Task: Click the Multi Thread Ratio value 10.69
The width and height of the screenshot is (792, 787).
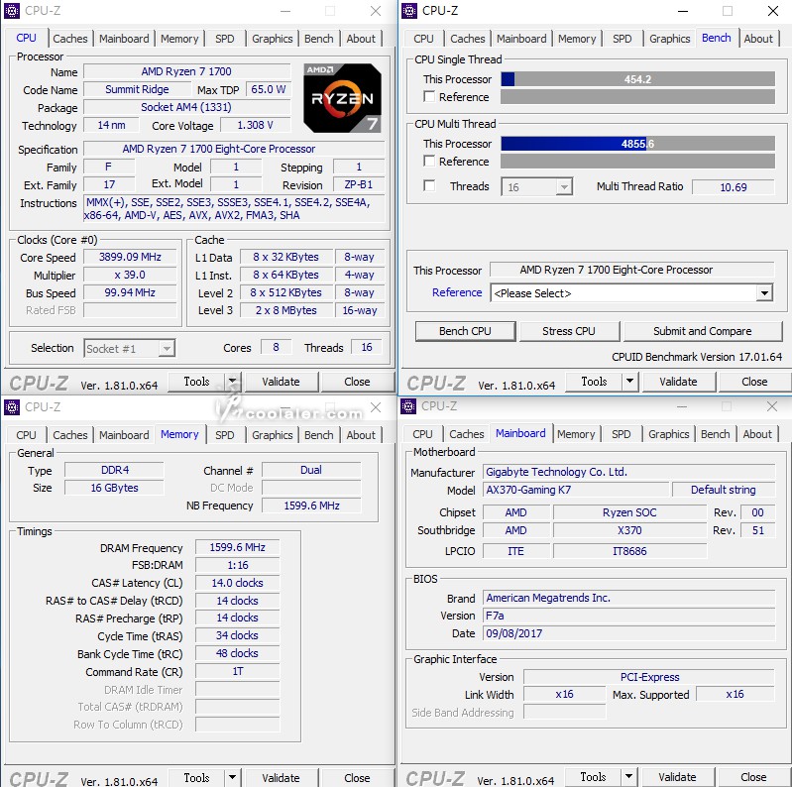Action: [x=734, y=187]
